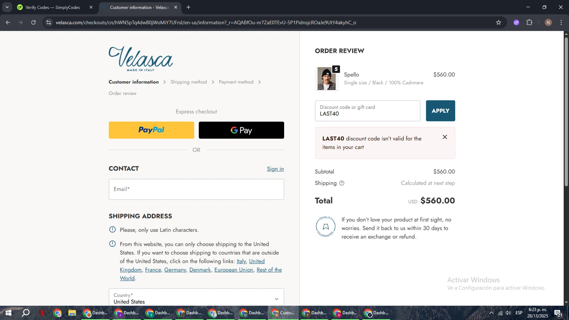569x320 pixels.
Task: Click the Shipping help question icon
Action: 342,183
